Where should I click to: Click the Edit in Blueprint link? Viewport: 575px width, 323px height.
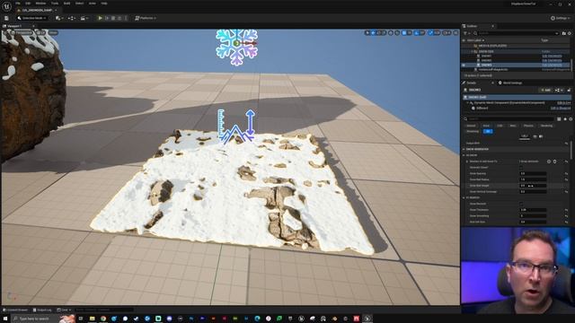[x=561, y=108]
